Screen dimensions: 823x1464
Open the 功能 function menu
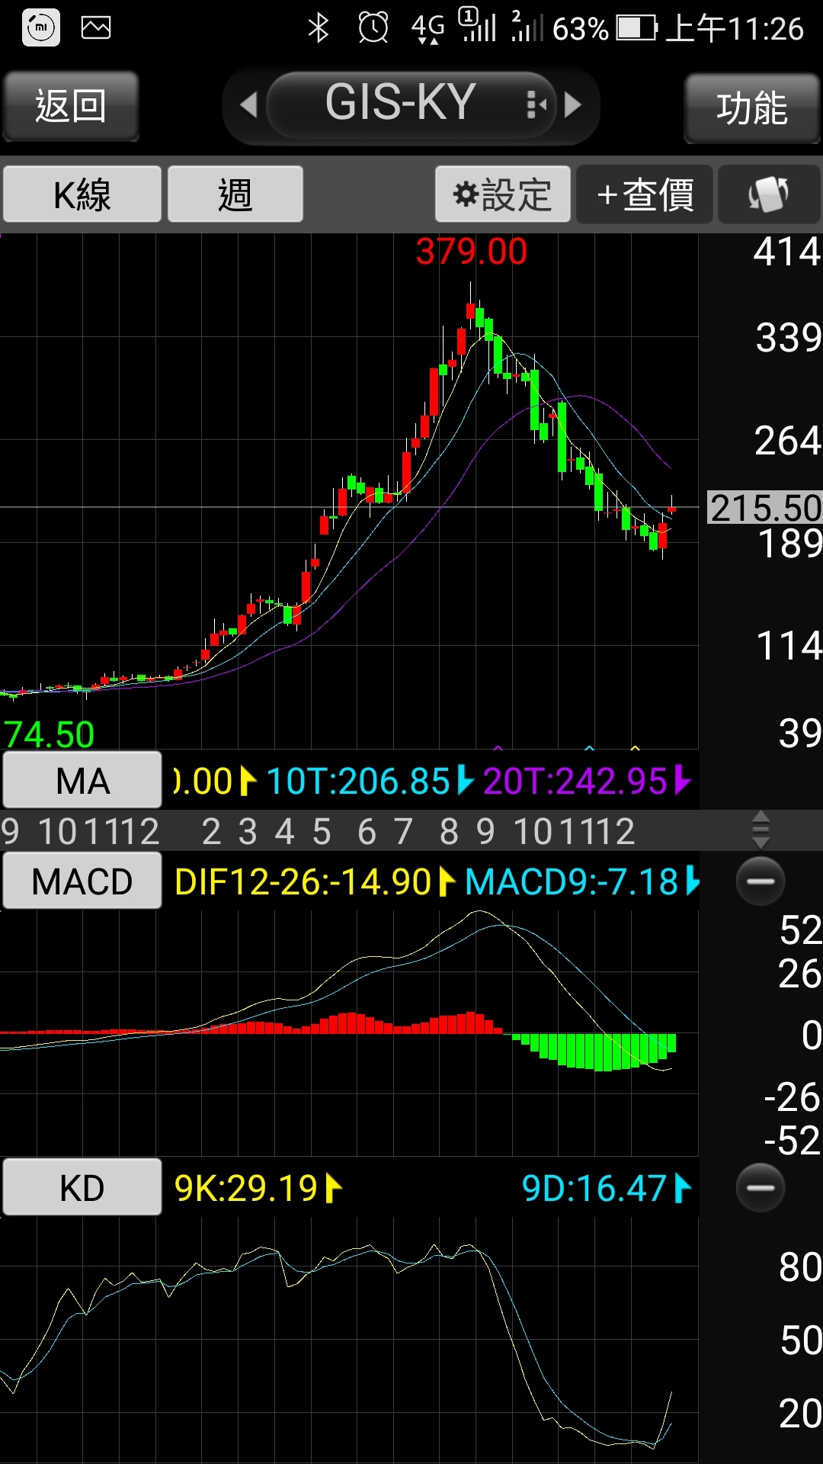(752, 108)
